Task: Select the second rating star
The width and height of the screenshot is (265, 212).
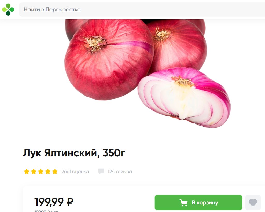Action: [x=34, y=171]
